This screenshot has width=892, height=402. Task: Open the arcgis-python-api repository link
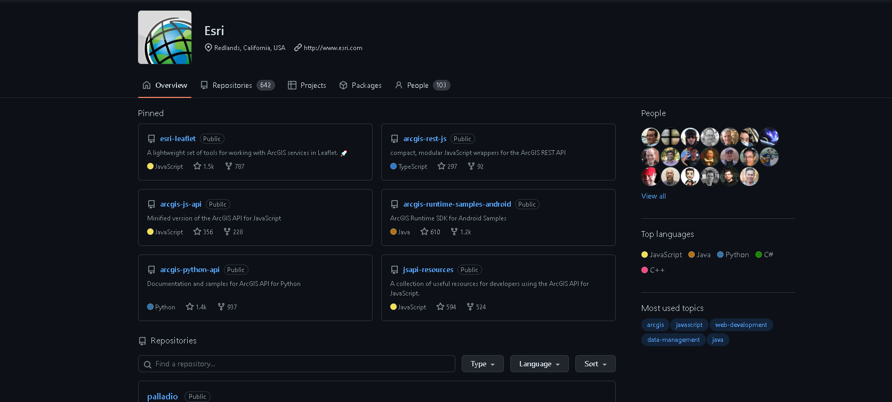pyautogui.click(x=190, y=269)
